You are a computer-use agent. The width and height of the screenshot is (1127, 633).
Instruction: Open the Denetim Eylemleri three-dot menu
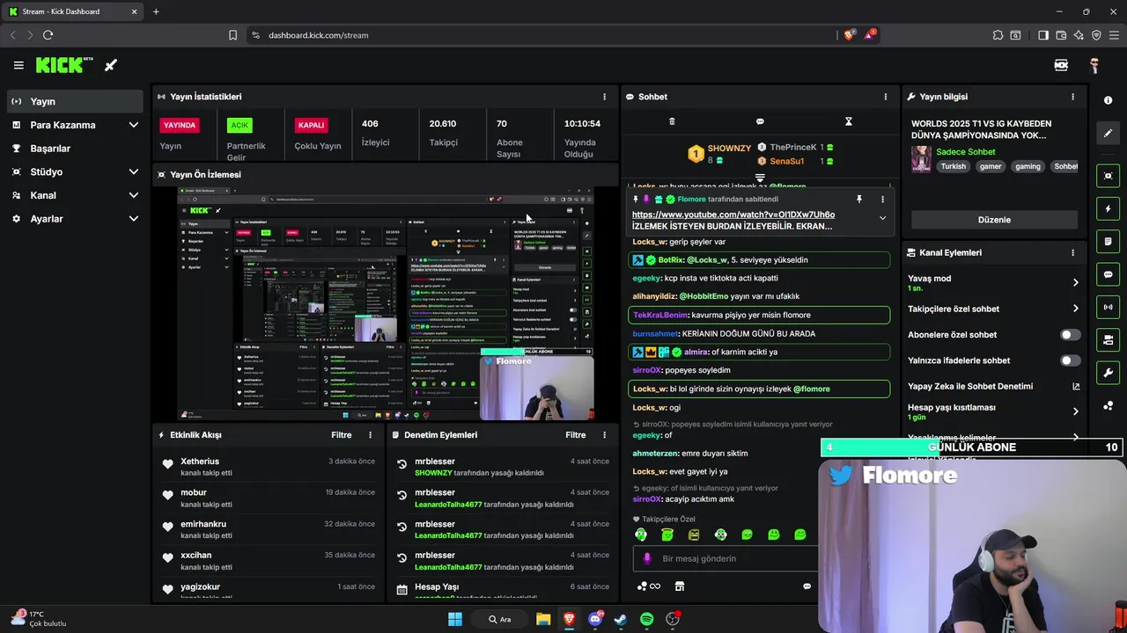(604, 435)
